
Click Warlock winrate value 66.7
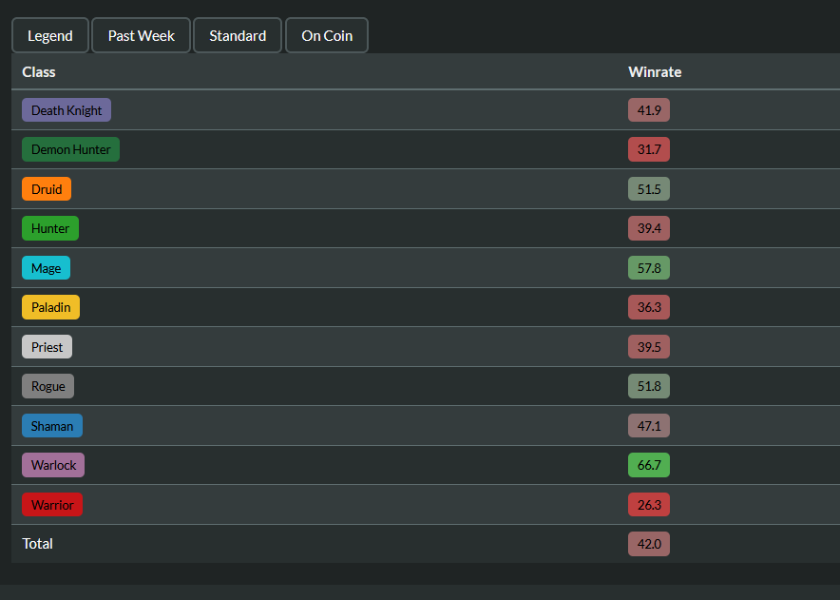(649, 464)
